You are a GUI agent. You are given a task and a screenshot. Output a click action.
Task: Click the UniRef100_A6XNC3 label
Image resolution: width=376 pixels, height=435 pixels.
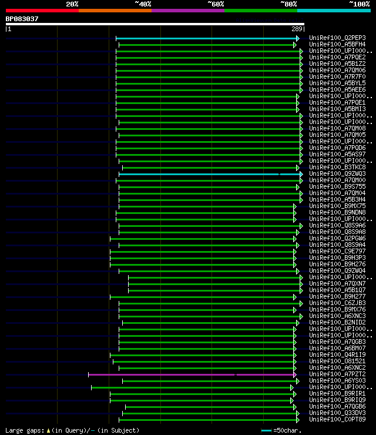click(337, 316)
